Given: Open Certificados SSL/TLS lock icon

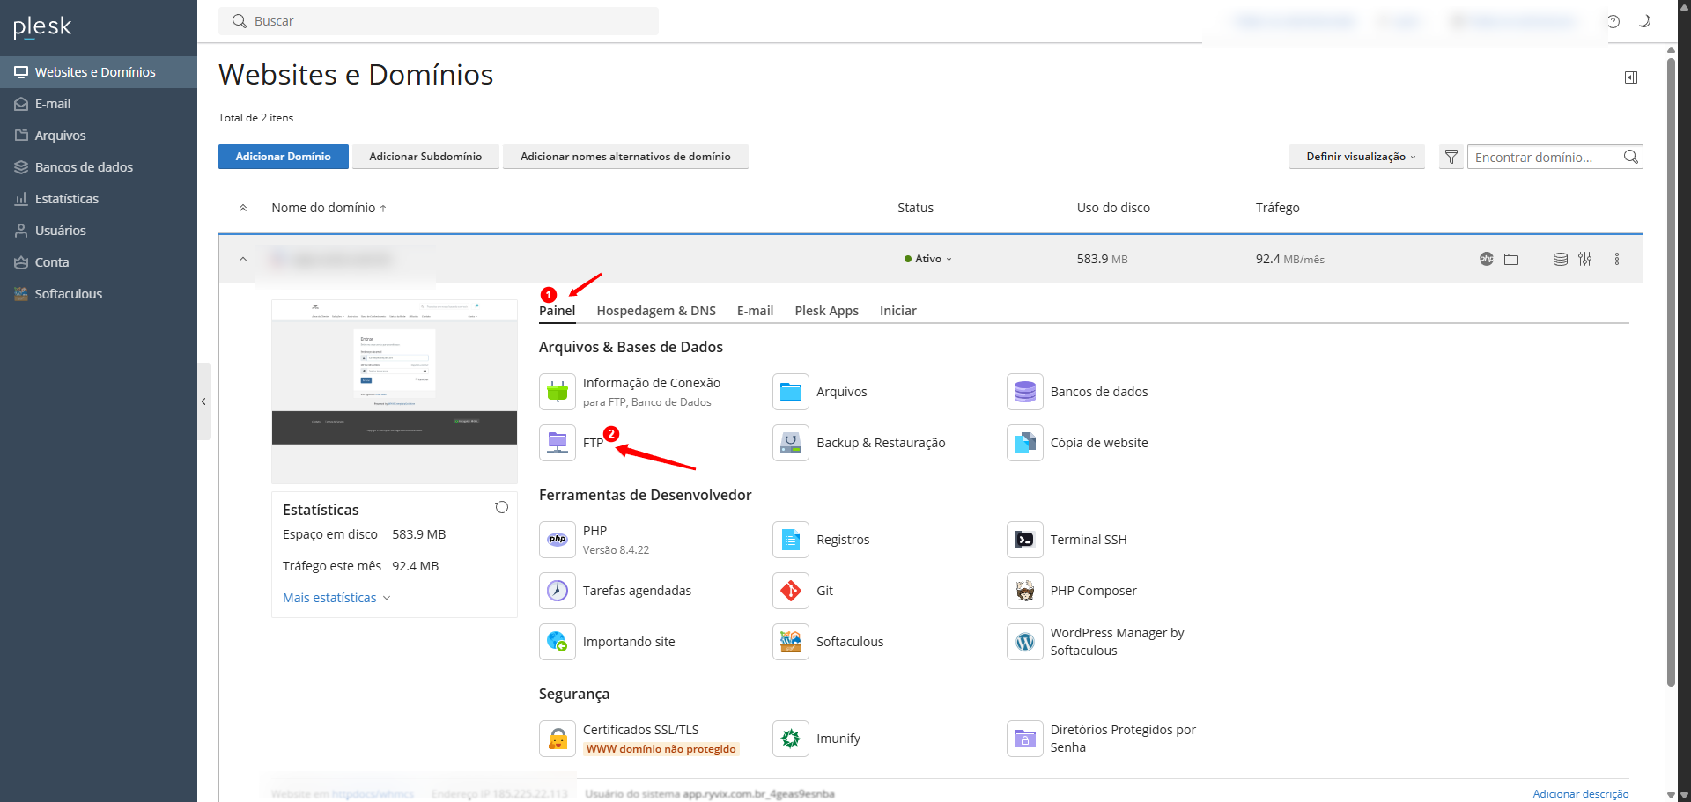Looking at the screenshot, I should 558,739.
